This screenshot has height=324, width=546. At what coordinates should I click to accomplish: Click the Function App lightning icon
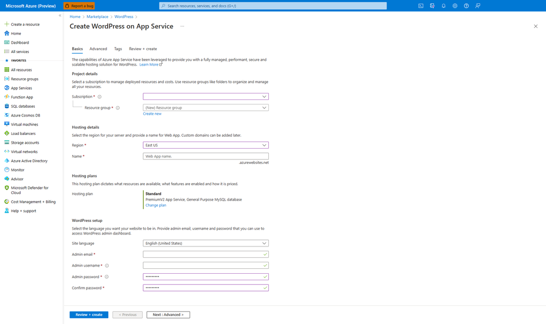[x=7, y=97]
